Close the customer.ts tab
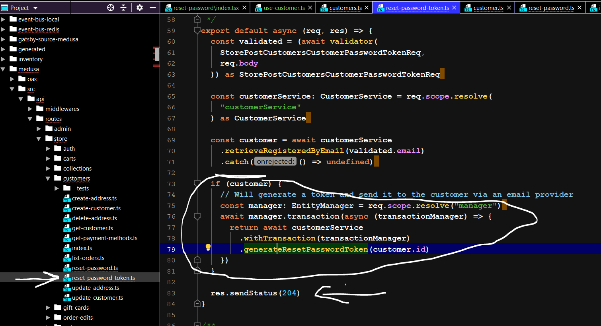 point(509,7)
